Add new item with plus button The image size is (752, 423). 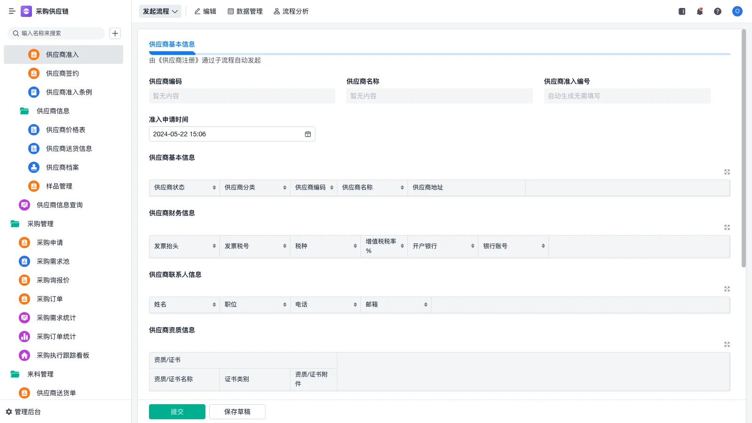coord(115,33)
